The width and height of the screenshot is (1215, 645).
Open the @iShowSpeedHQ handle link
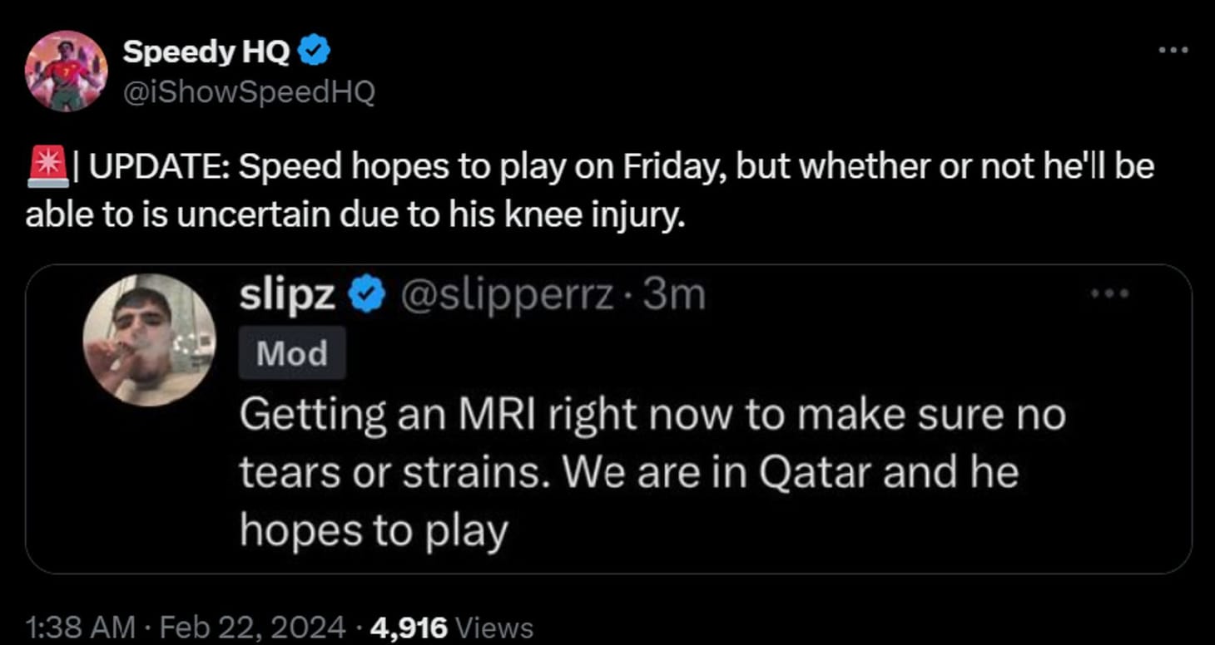(249, 92)
